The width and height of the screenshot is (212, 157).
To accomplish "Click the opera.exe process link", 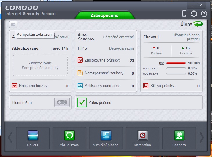I will tap(150, 68).
